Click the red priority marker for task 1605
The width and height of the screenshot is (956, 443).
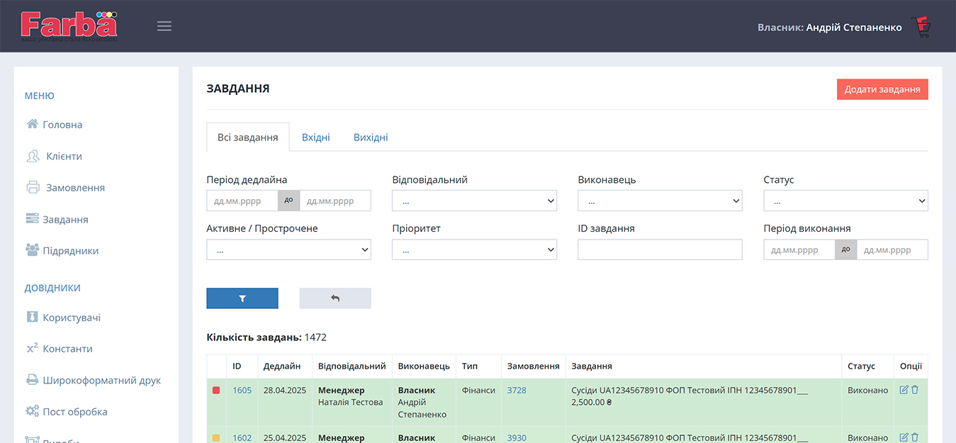[x=216, y=391]
